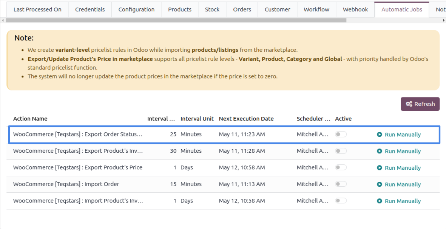The width and height of the screenshot is (446, 229).
Task: Sort by Next Execution Date column
Action: click(x=246, y=119)
